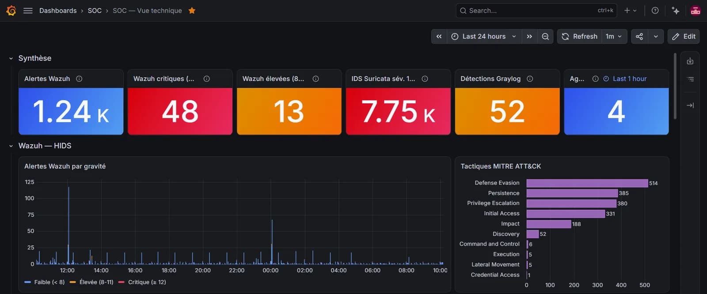Open the Dashboards breadcrumb link
The height and width of the screenshot is (294, 707).
[58, 11]
